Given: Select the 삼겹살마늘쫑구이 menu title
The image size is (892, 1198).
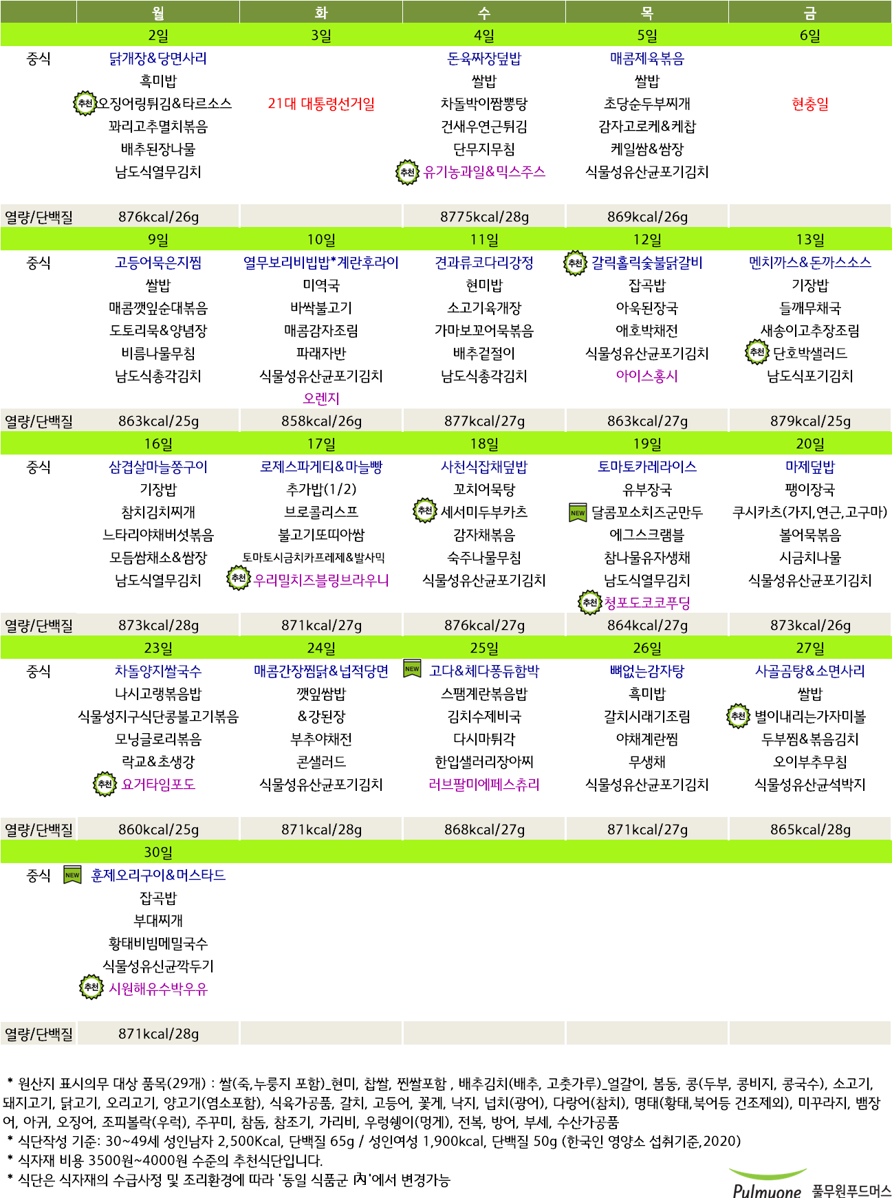Looking at the screenshot, I should tap(158, 467).
